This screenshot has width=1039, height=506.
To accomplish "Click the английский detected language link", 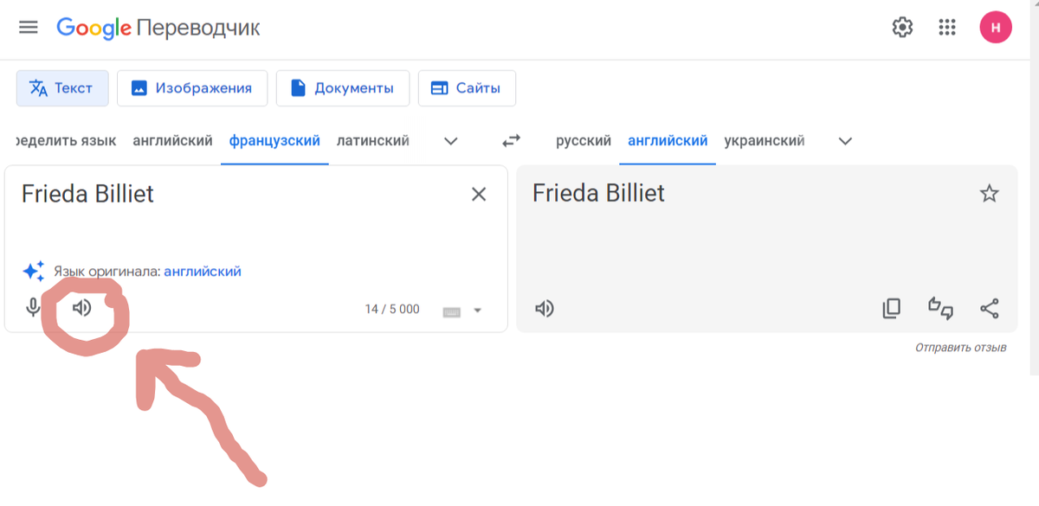I will (x=203, y=272).
